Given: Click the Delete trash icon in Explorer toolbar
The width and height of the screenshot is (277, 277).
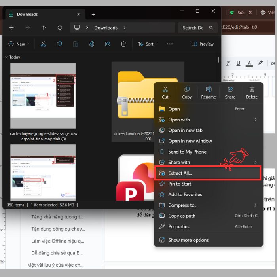Looking at the screenshot, I should click(x=123, y=44).
